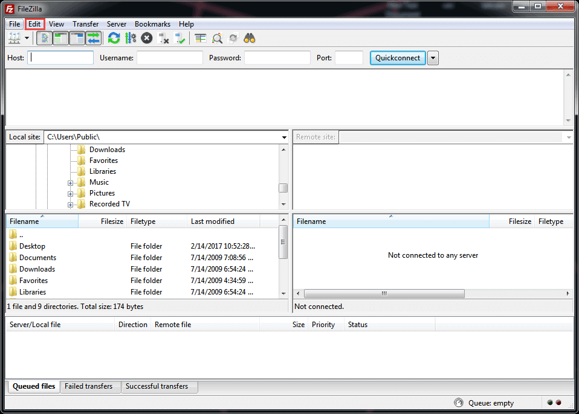This screenshot has width=579, height=414.
Task: Toggle remote directory tree display
Action: pyautogui.click(x=77, y=38)
